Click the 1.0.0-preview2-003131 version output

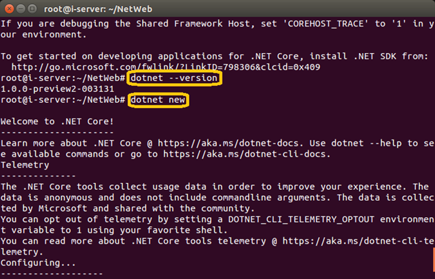pos(57,89)
